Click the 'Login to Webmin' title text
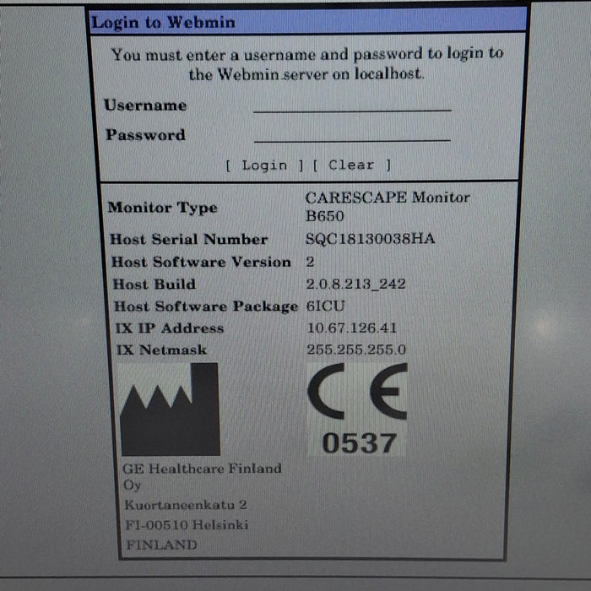This screenshot has width=591, height=591. 164,22
